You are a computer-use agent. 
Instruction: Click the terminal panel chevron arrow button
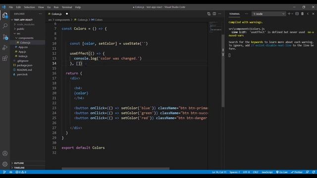(x=308, y=14)
